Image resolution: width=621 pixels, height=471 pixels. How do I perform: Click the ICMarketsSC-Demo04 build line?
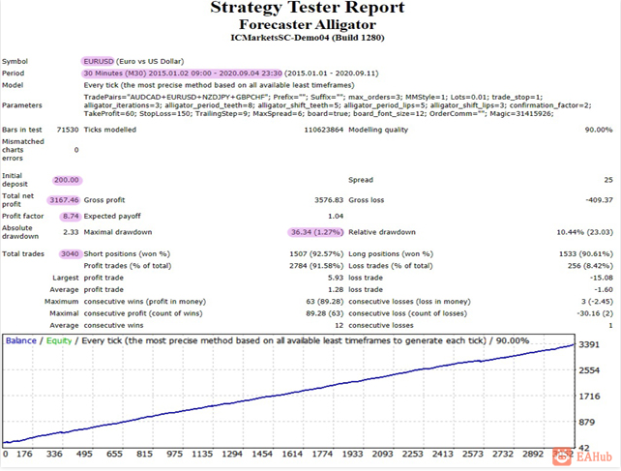[308, 38]
